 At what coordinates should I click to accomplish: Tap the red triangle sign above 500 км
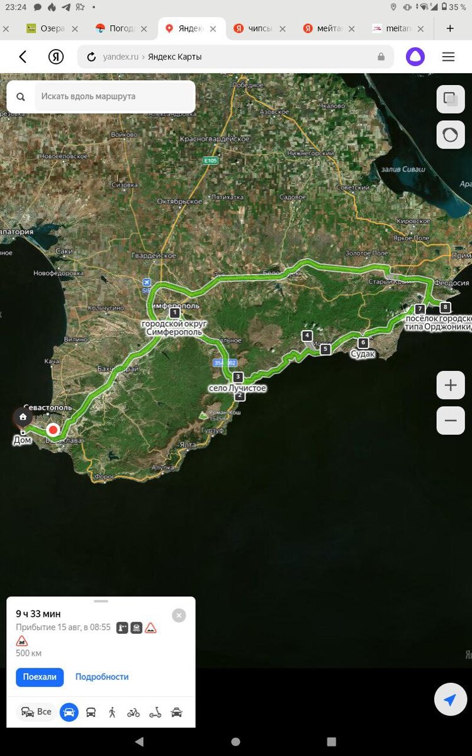click(21, 641)
